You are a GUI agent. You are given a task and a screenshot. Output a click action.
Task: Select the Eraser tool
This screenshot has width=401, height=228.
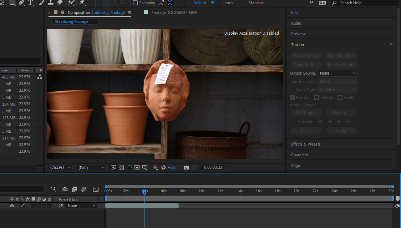coord(60,2)
